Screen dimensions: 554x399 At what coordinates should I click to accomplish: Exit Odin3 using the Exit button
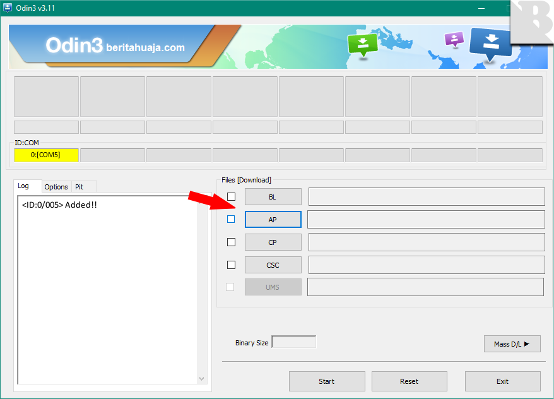coord(502,381)
